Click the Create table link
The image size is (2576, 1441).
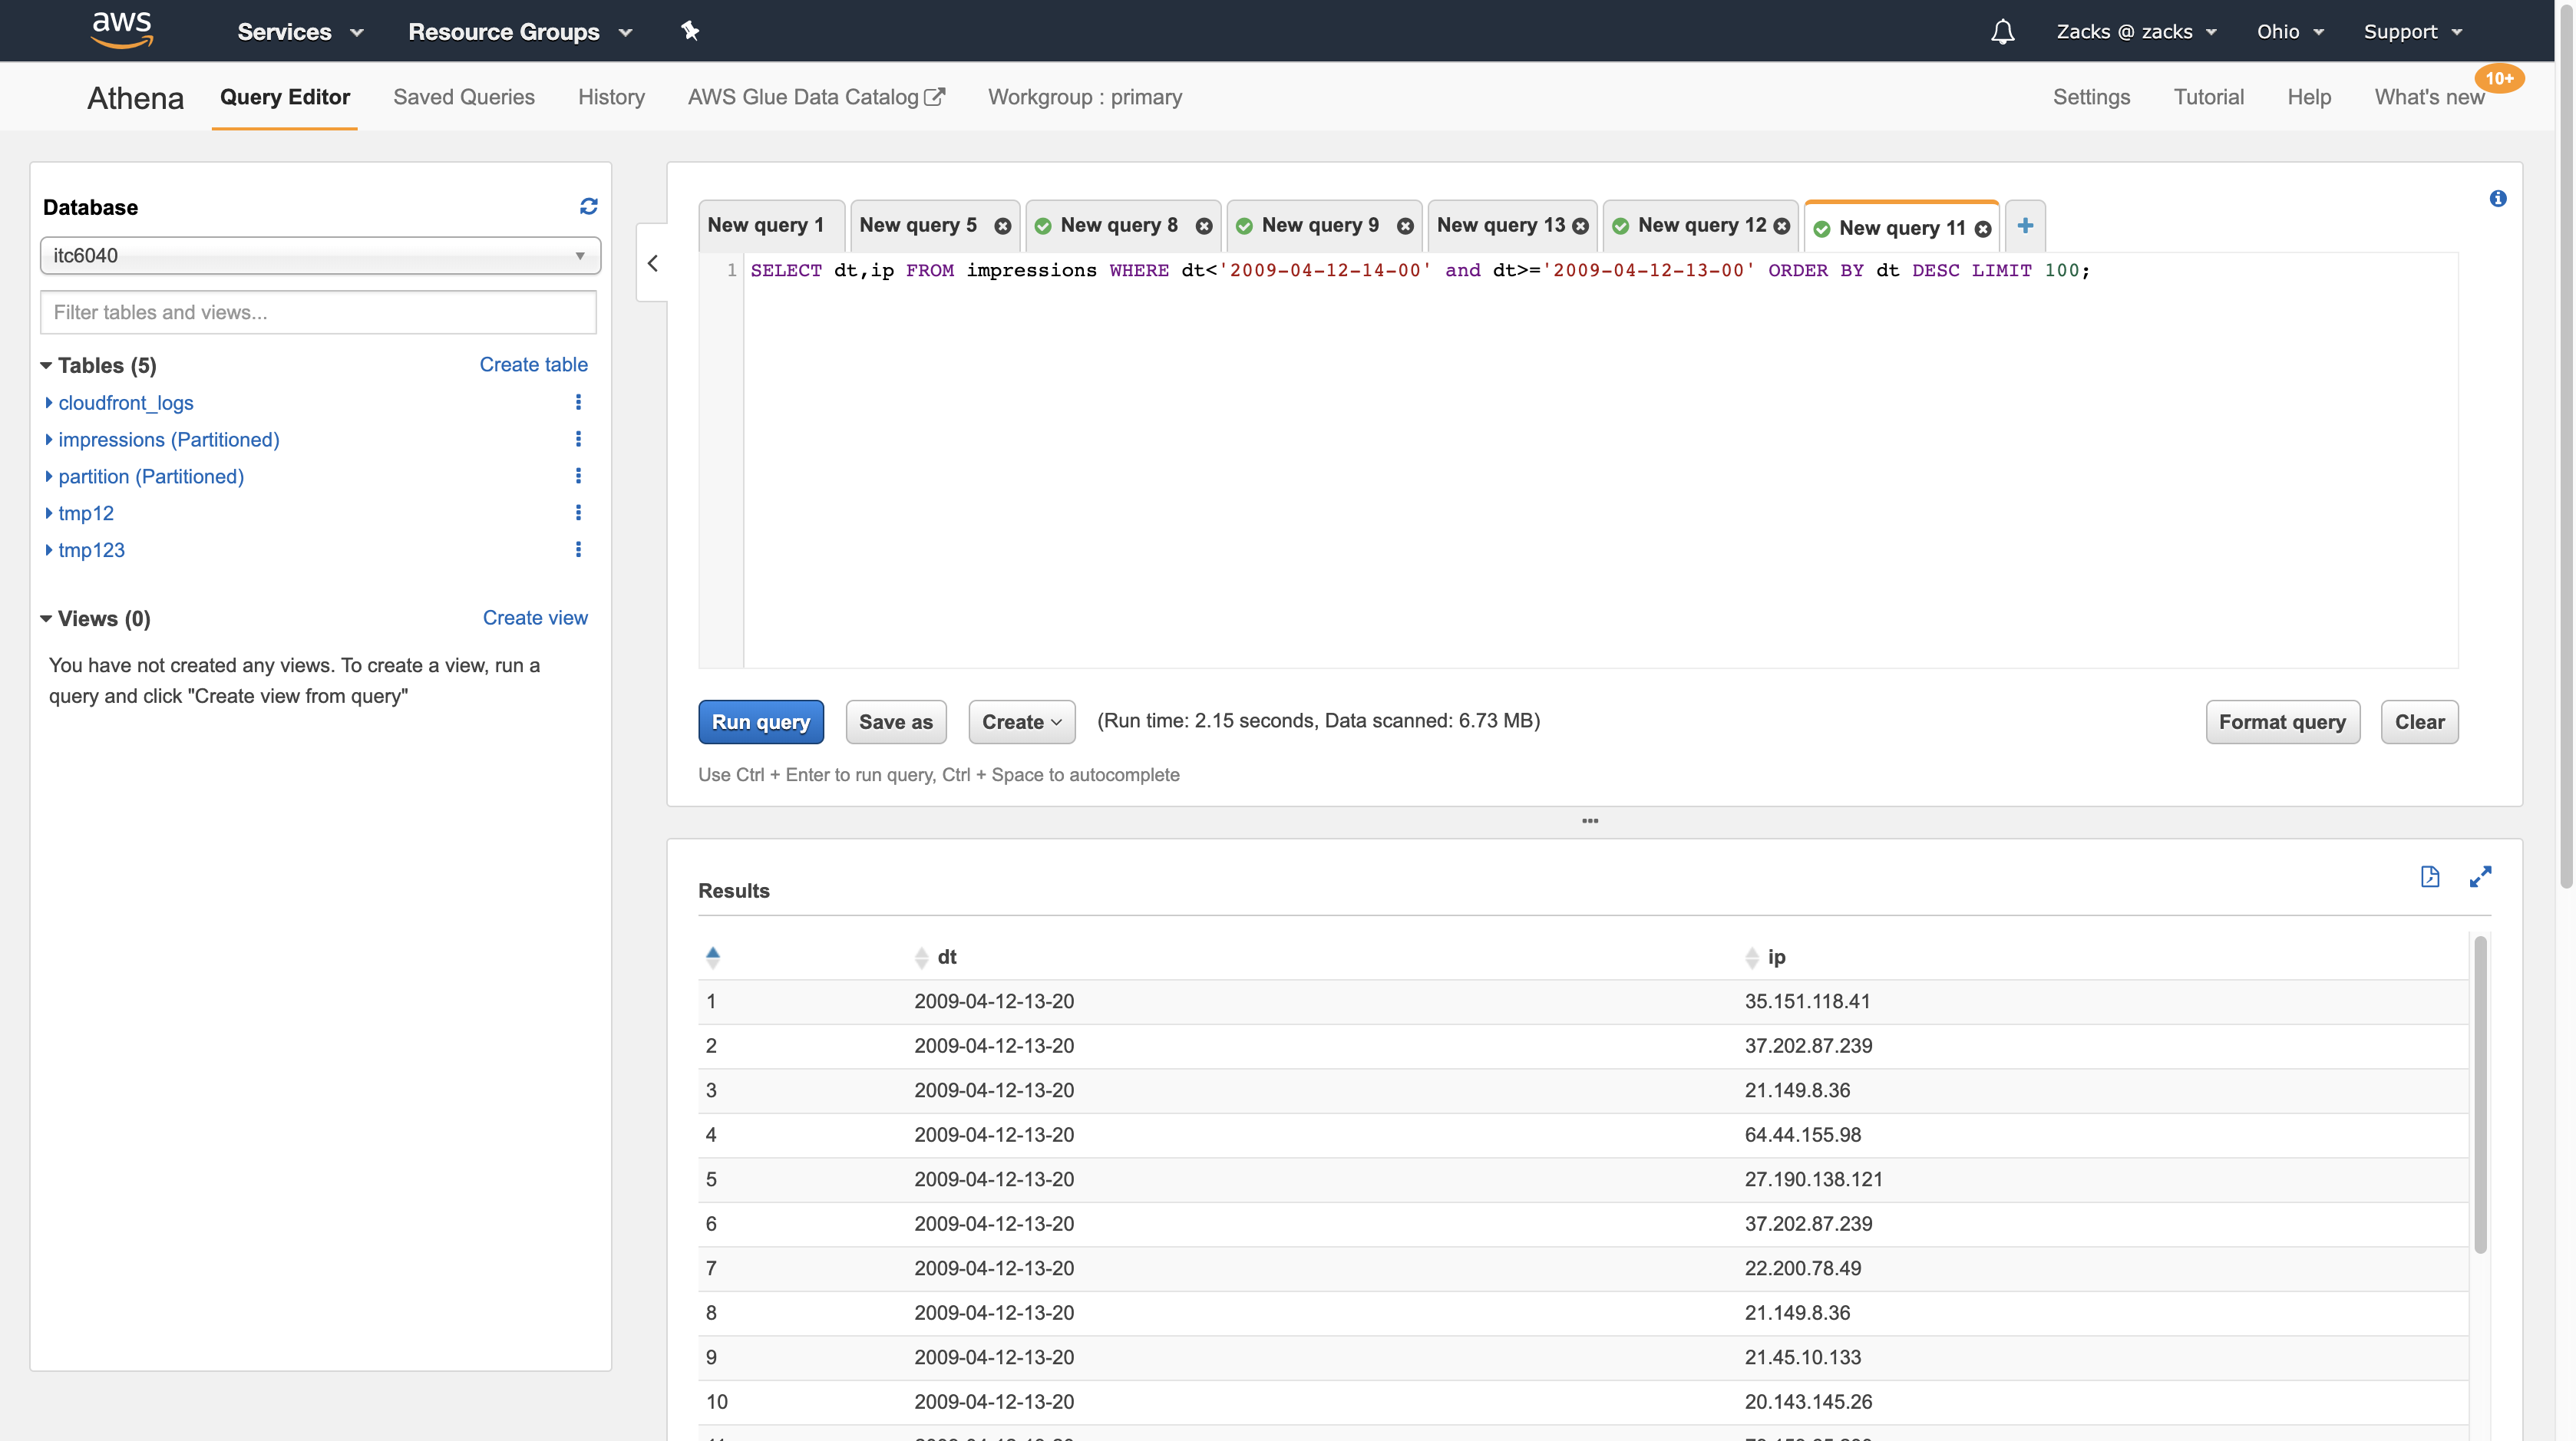pyautogui.click(x=533, y=364)
